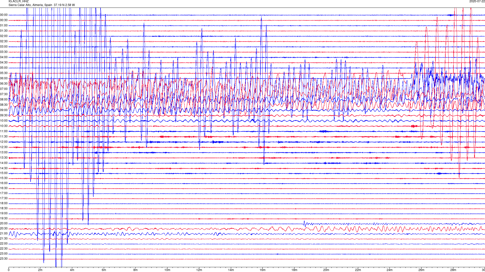Click the 2m tick on time axis
485x272 pixels.
[40, 270]
